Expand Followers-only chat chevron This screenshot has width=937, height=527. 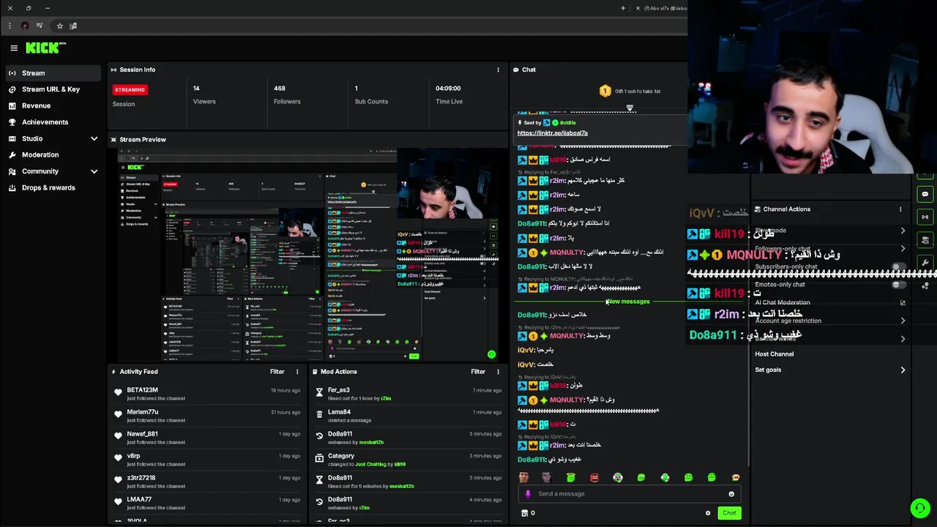point(903,249)
